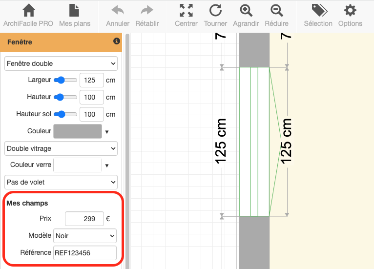The height and width of the screenshot is (269, 374).
Task: Click the grey Couleur swatch
Action: 77,131
